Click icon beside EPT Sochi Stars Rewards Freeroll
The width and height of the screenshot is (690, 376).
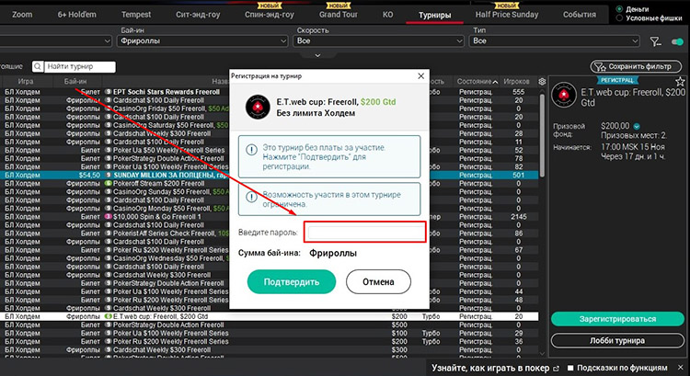[109, 92]
